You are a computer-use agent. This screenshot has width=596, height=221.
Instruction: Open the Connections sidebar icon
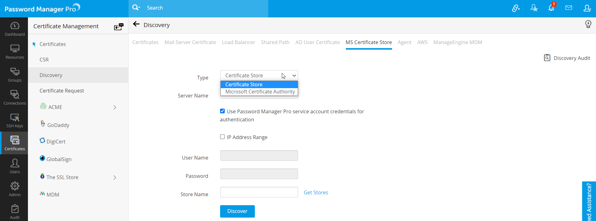(x=15, y=97)
